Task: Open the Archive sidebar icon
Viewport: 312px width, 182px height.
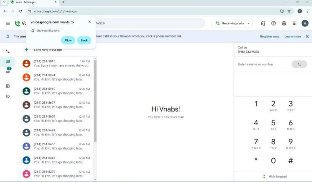Action: [8, 86]
